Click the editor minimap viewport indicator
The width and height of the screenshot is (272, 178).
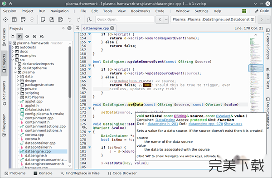[256, 68]
